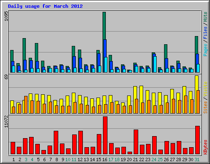This screenshot has height=164, width=210.
Task: Select day label 9 on the x-axis
Action: coord(63,159)
